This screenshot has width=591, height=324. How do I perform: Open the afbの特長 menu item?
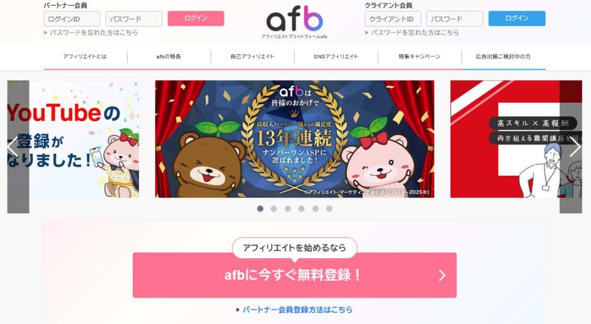(x=169, y=56)
